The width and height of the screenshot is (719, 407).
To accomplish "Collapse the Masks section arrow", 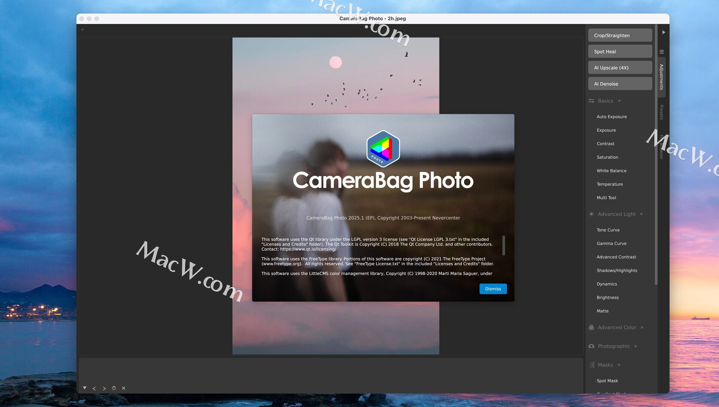I will (619, 365).
